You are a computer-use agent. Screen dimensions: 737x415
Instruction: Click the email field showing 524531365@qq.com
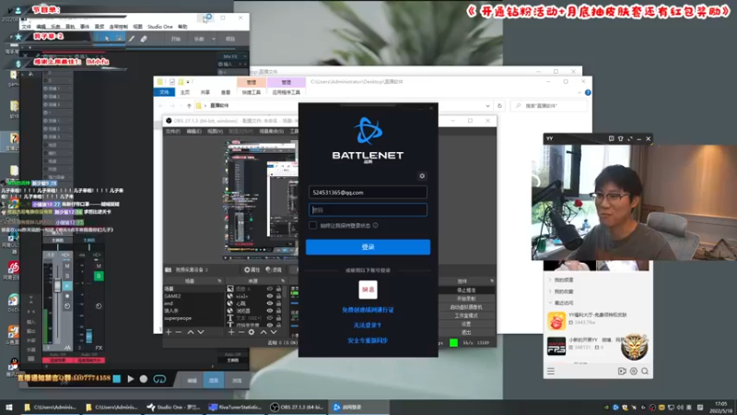tap(368, 193)
